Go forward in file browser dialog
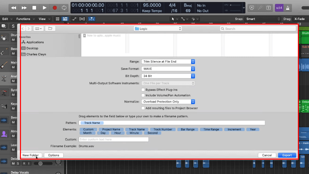 [29, 29]
